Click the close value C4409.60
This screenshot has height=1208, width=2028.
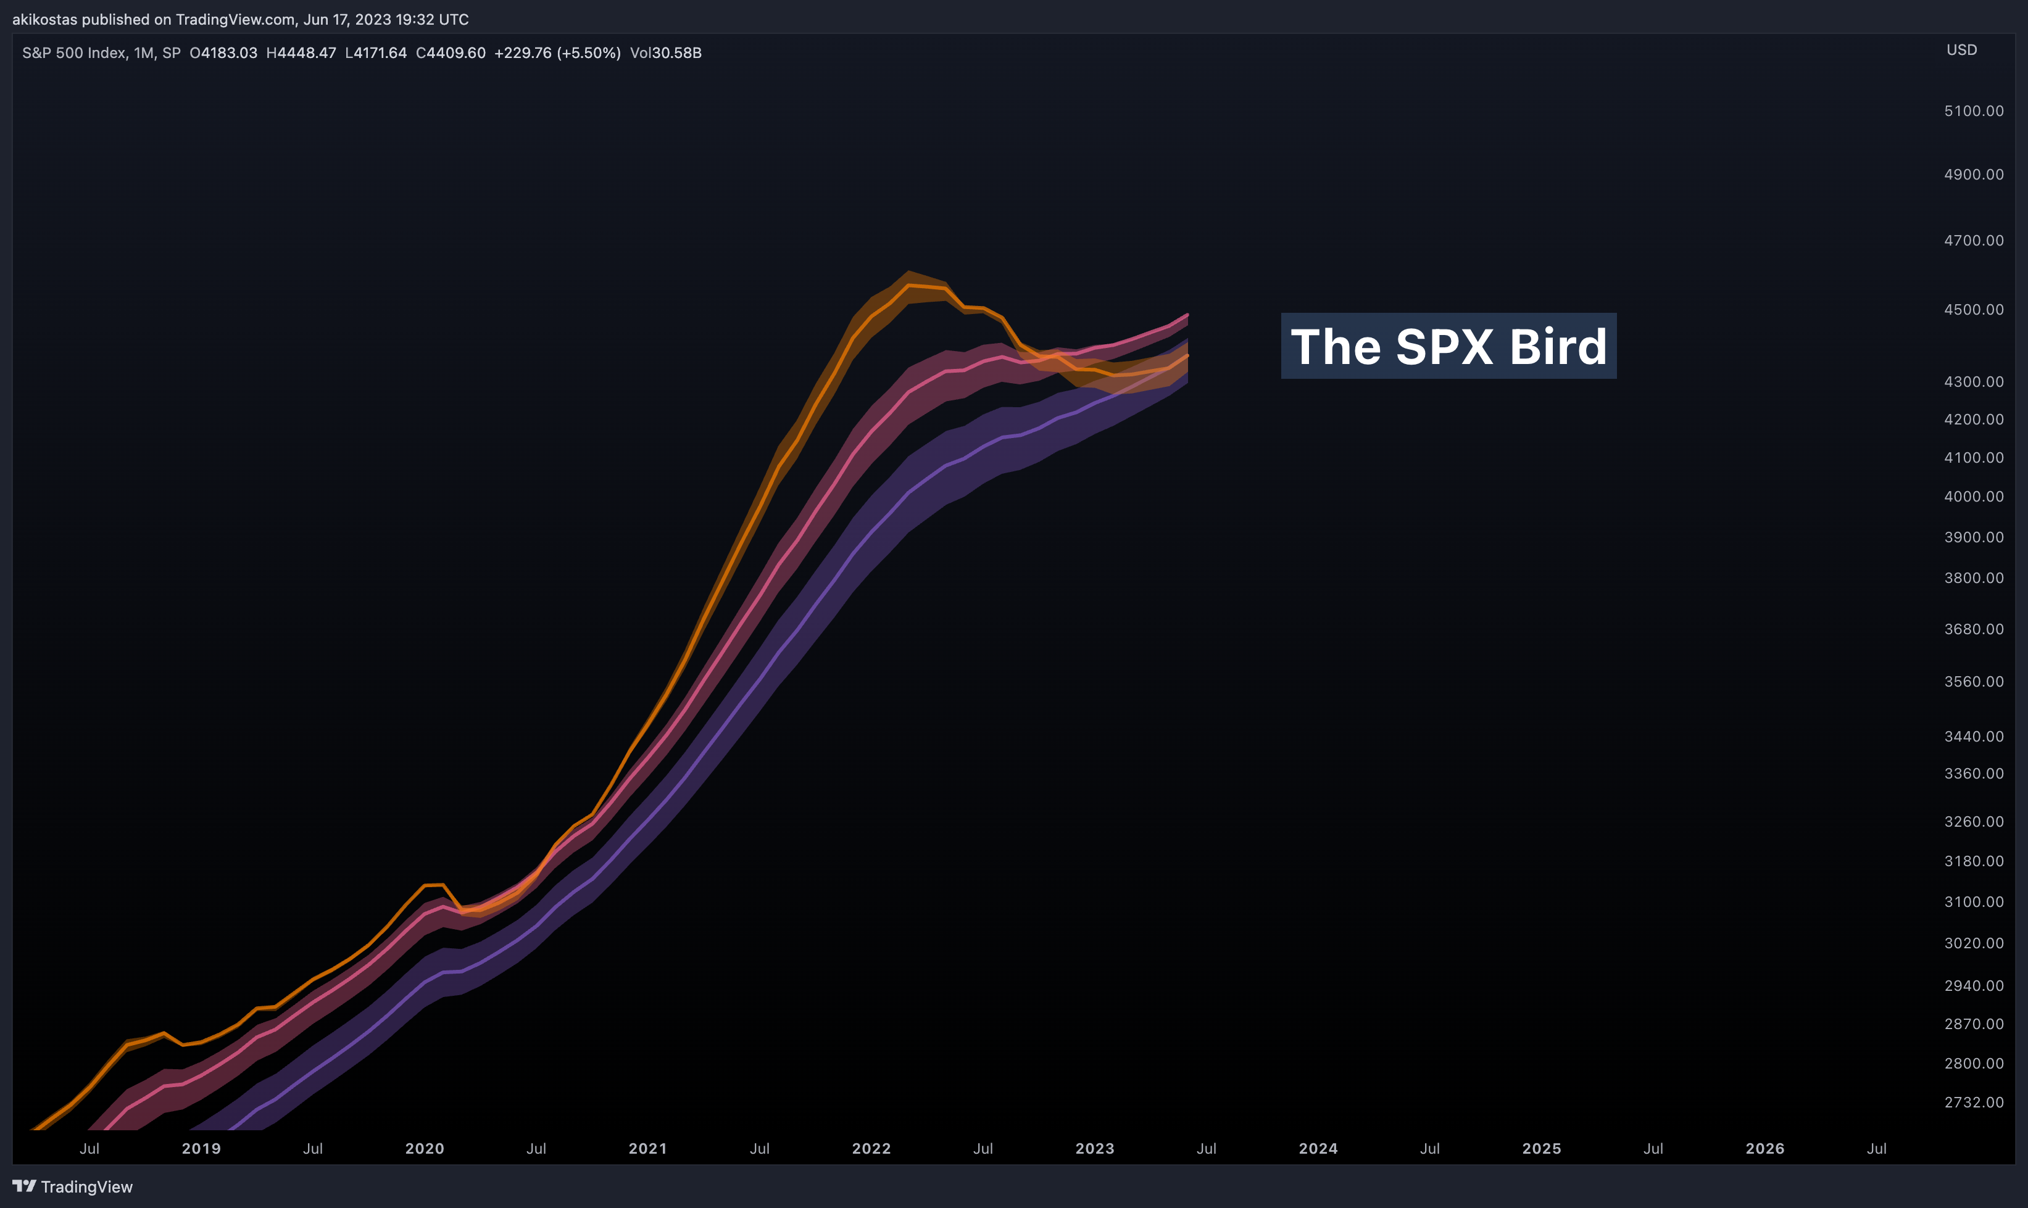[450, 53]
